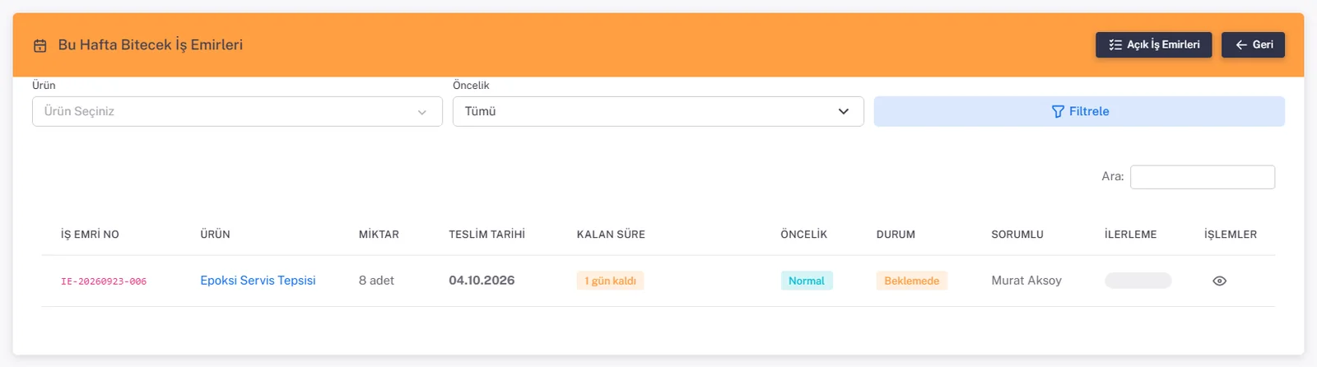Sort by the TESLİM TARİHİ column header
Image resolution: width=1317 pixels, height=367 pixels.
(x=486, y=235)
